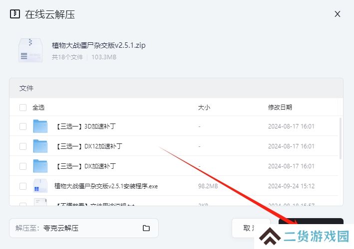Click the 文件 section header
The width and height of the screenshot is (354, 249).
(x=26, y=88)
